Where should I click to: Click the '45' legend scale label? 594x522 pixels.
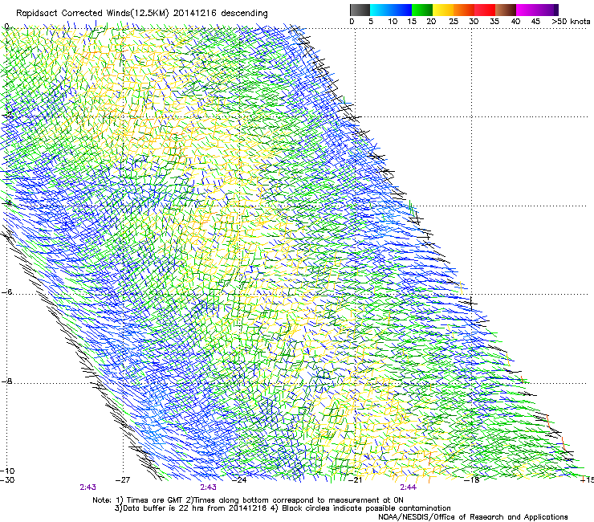(x=535, y=21)
